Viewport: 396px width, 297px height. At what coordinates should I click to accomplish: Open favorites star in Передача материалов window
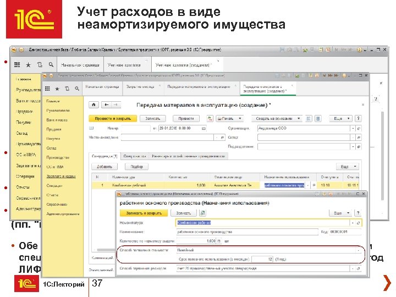coord(57,89)
